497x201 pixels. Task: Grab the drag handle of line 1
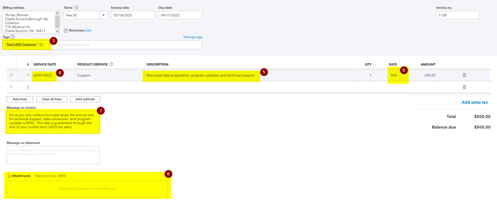(x=11, y=75)
